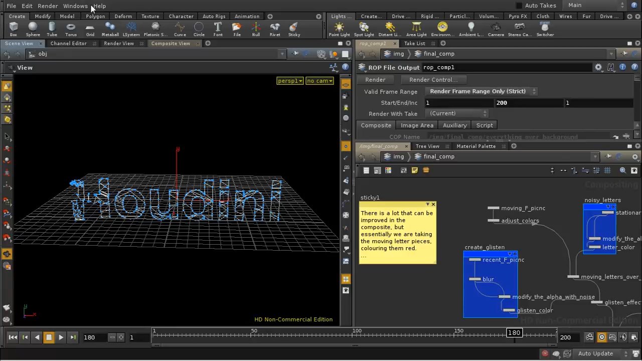The height and width of the screenshot is (361, 642).
Task: Choose the Torus tool
Action: 71,29
